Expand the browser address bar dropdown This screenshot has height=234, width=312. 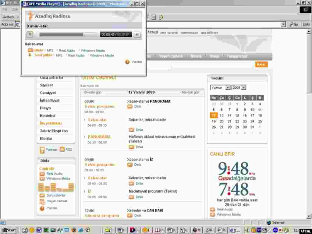point(283,24)
